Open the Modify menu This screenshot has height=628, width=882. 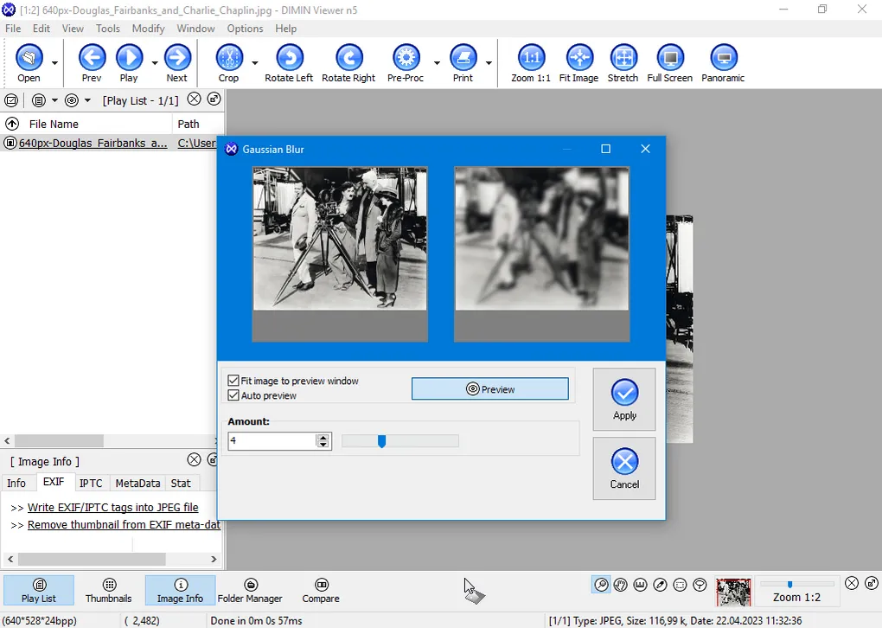(x=148, y=29)
